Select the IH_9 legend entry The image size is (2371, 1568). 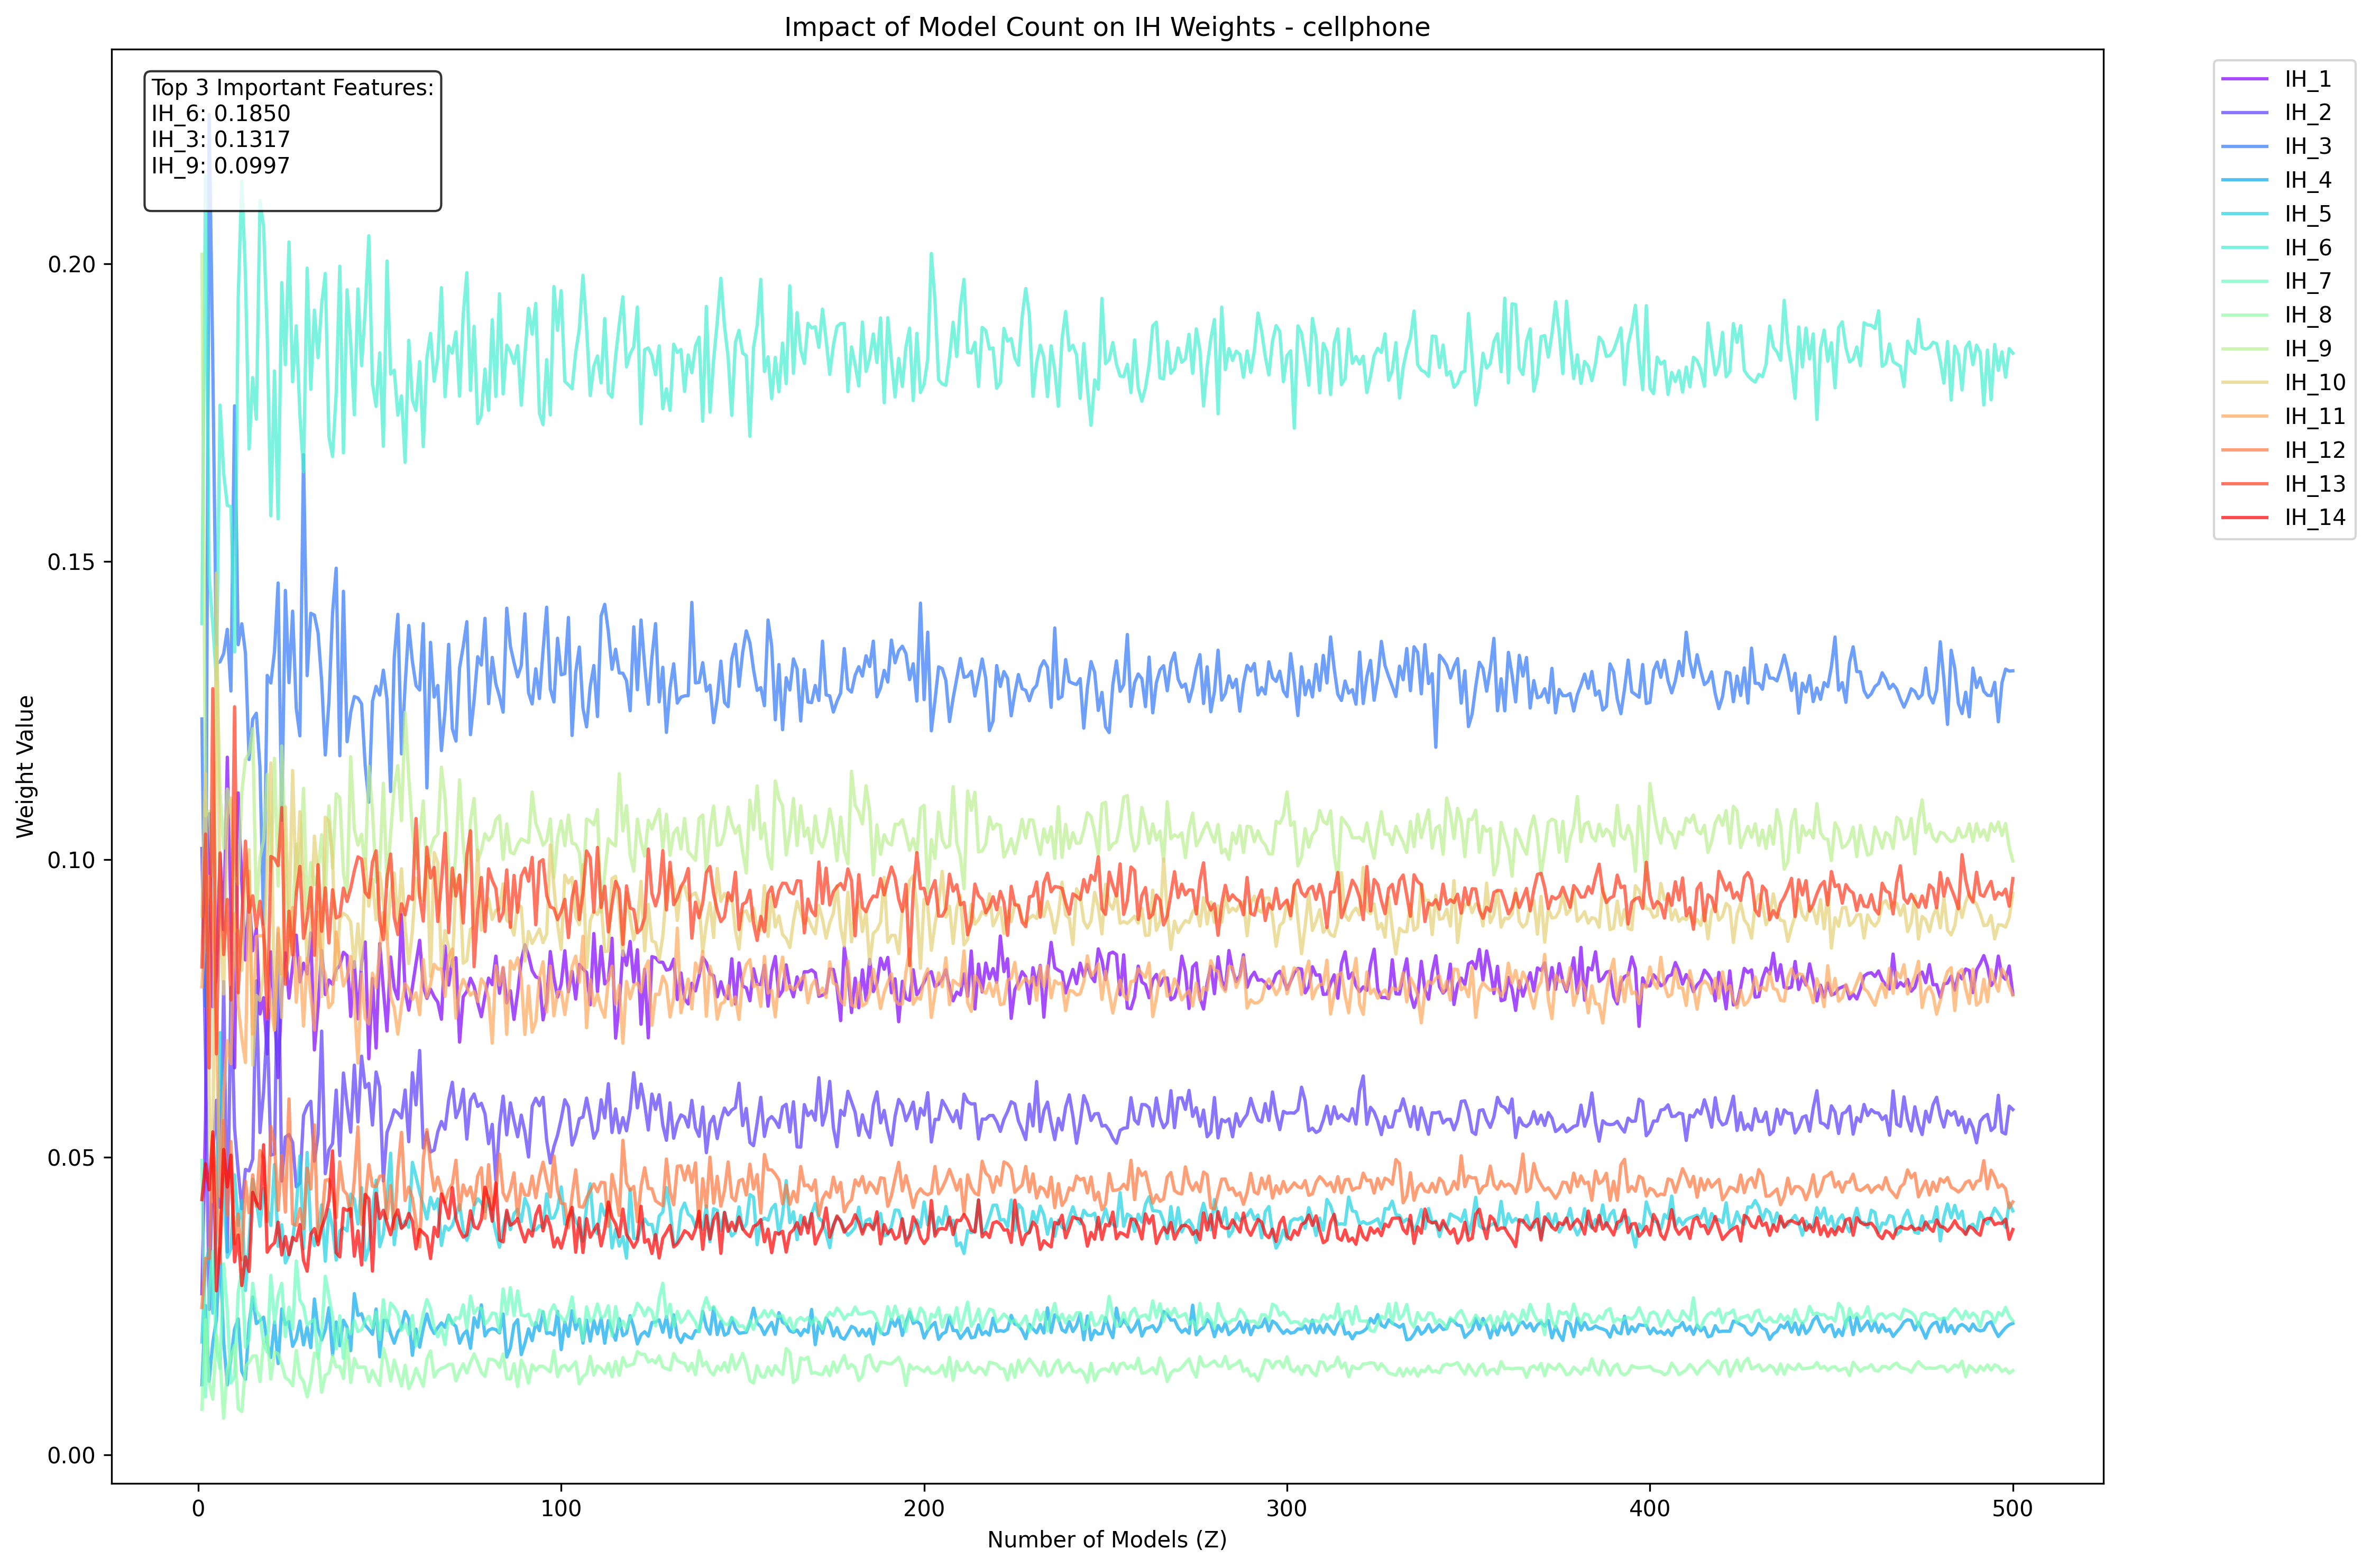(x=2307, y=349)
